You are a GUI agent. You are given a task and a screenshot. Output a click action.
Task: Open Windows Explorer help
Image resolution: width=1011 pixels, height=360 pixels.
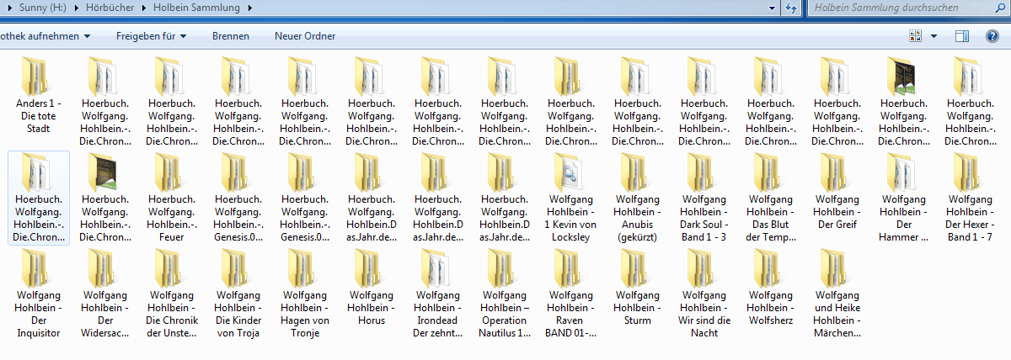992,36
